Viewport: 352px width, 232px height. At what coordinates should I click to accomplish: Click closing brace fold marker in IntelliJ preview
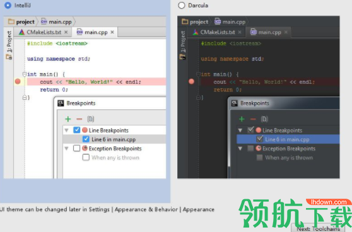coord(25,97)
